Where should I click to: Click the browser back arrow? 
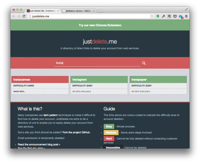click(x=14, y=16)
